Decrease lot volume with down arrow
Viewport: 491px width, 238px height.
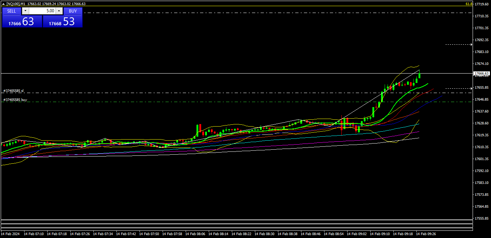click(x=25, y=11)
